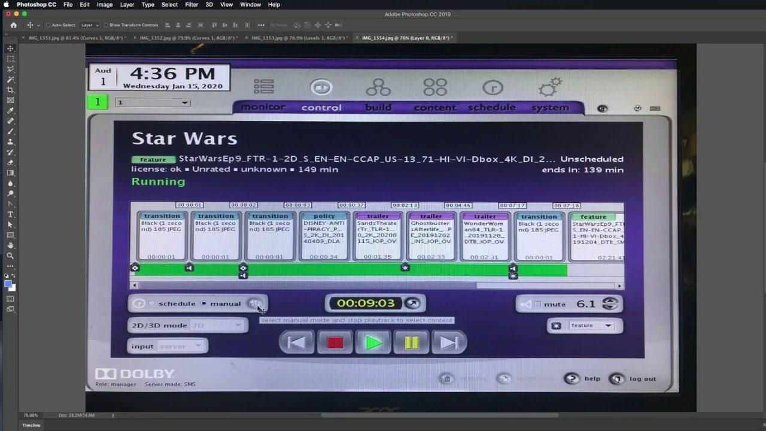This screenshot has height=431, width=766.
Task: Open the Dolby schedule tab
Action: pyautogui.click(x=491, y=107)
